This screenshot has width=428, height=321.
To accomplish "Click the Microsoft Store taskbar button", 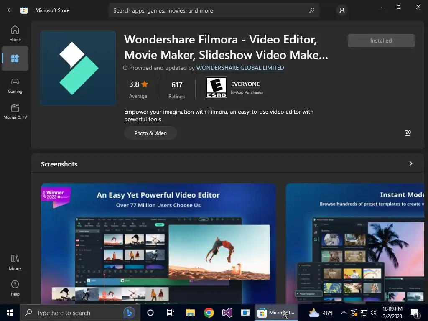I will [x=276, y=313].
